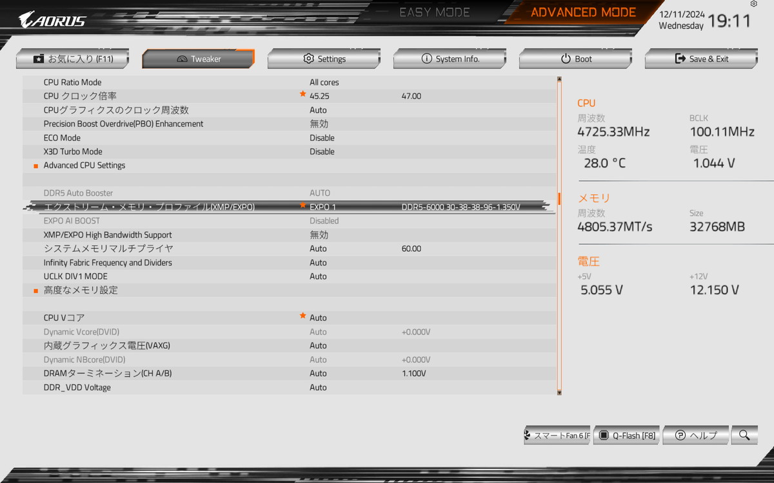Click the AORUS logo
This screenshot has width=774, height=483.
click(52, 19)
